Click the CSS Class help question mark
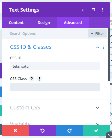The height and width of the screenshot is (138, 112). pyautogui.click(x=32, y=79)
